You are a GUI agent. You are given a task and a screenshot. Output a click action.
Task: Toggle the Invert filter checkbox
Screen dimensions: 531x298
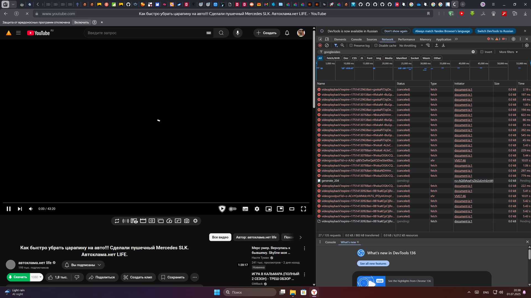(x=482, y=52)
